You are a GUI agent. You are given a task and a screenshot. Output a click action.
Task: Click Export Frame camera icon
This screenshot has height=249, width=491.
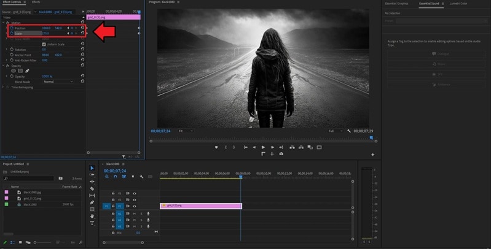(x=281, y=154)
